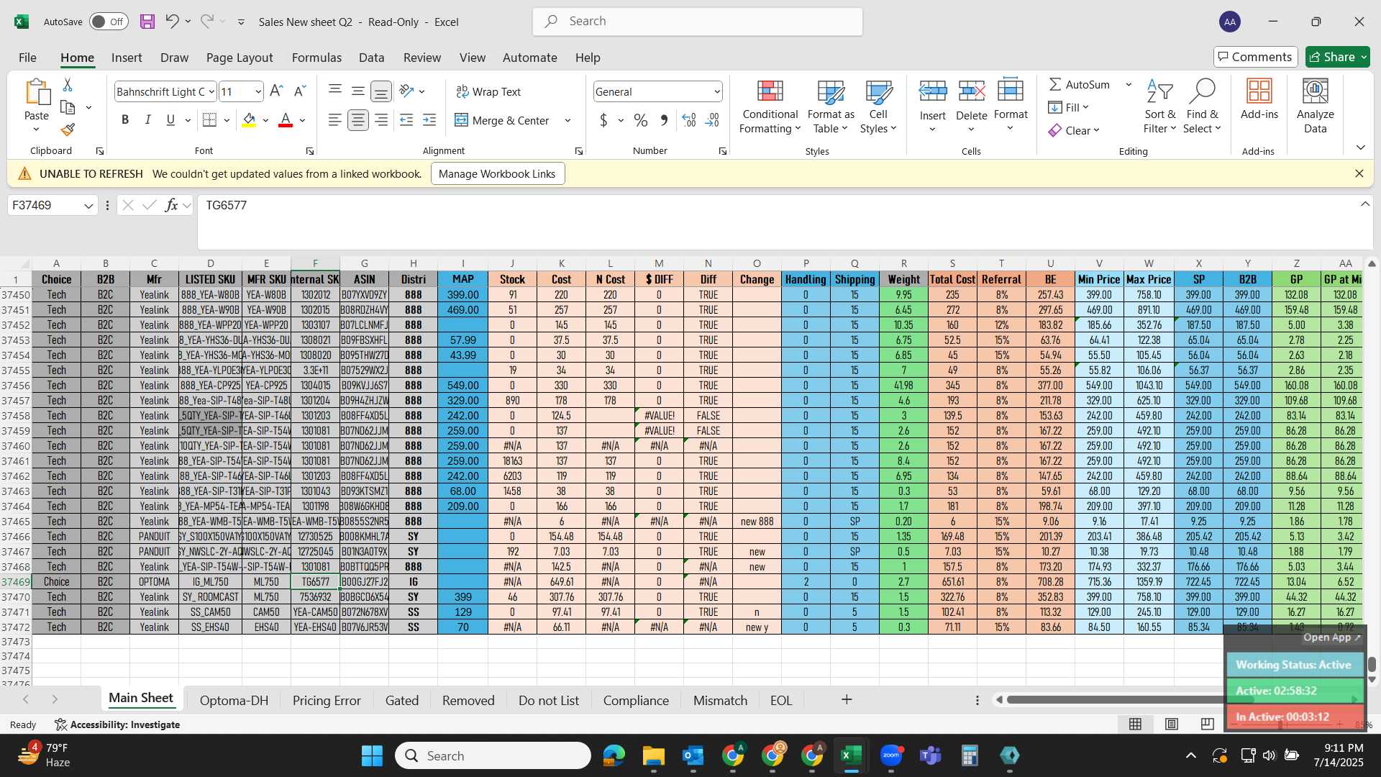Toggle Bold formatting
Viewport: 1381px width, 777px height.
[125, 120]
